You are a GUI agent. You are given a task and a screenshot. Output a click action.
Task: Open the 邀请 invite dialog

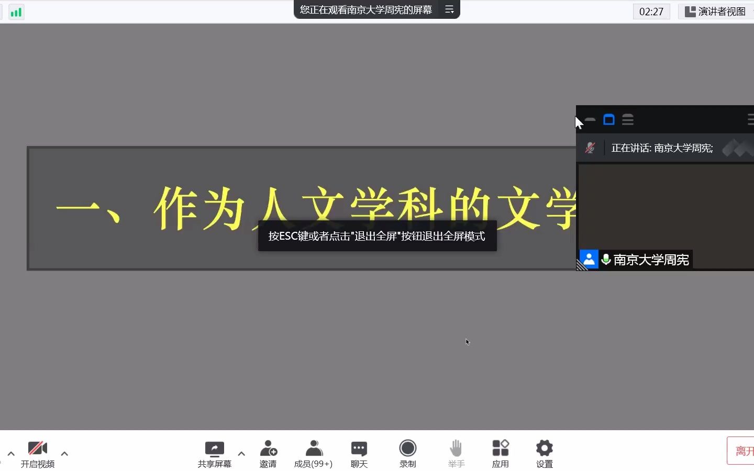[x=268, y=454]
